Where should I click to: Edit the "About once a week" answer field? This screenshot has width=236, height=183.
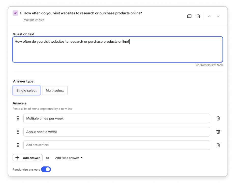pos(116,132)
